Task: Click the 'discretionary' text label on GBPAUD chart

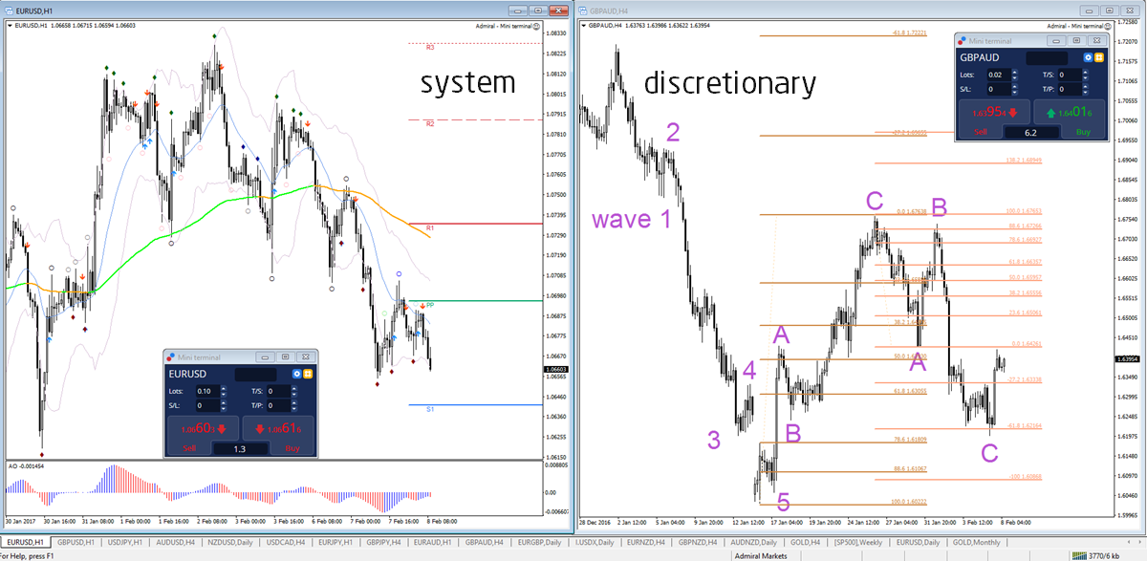Action: click(x=730, y=83)
